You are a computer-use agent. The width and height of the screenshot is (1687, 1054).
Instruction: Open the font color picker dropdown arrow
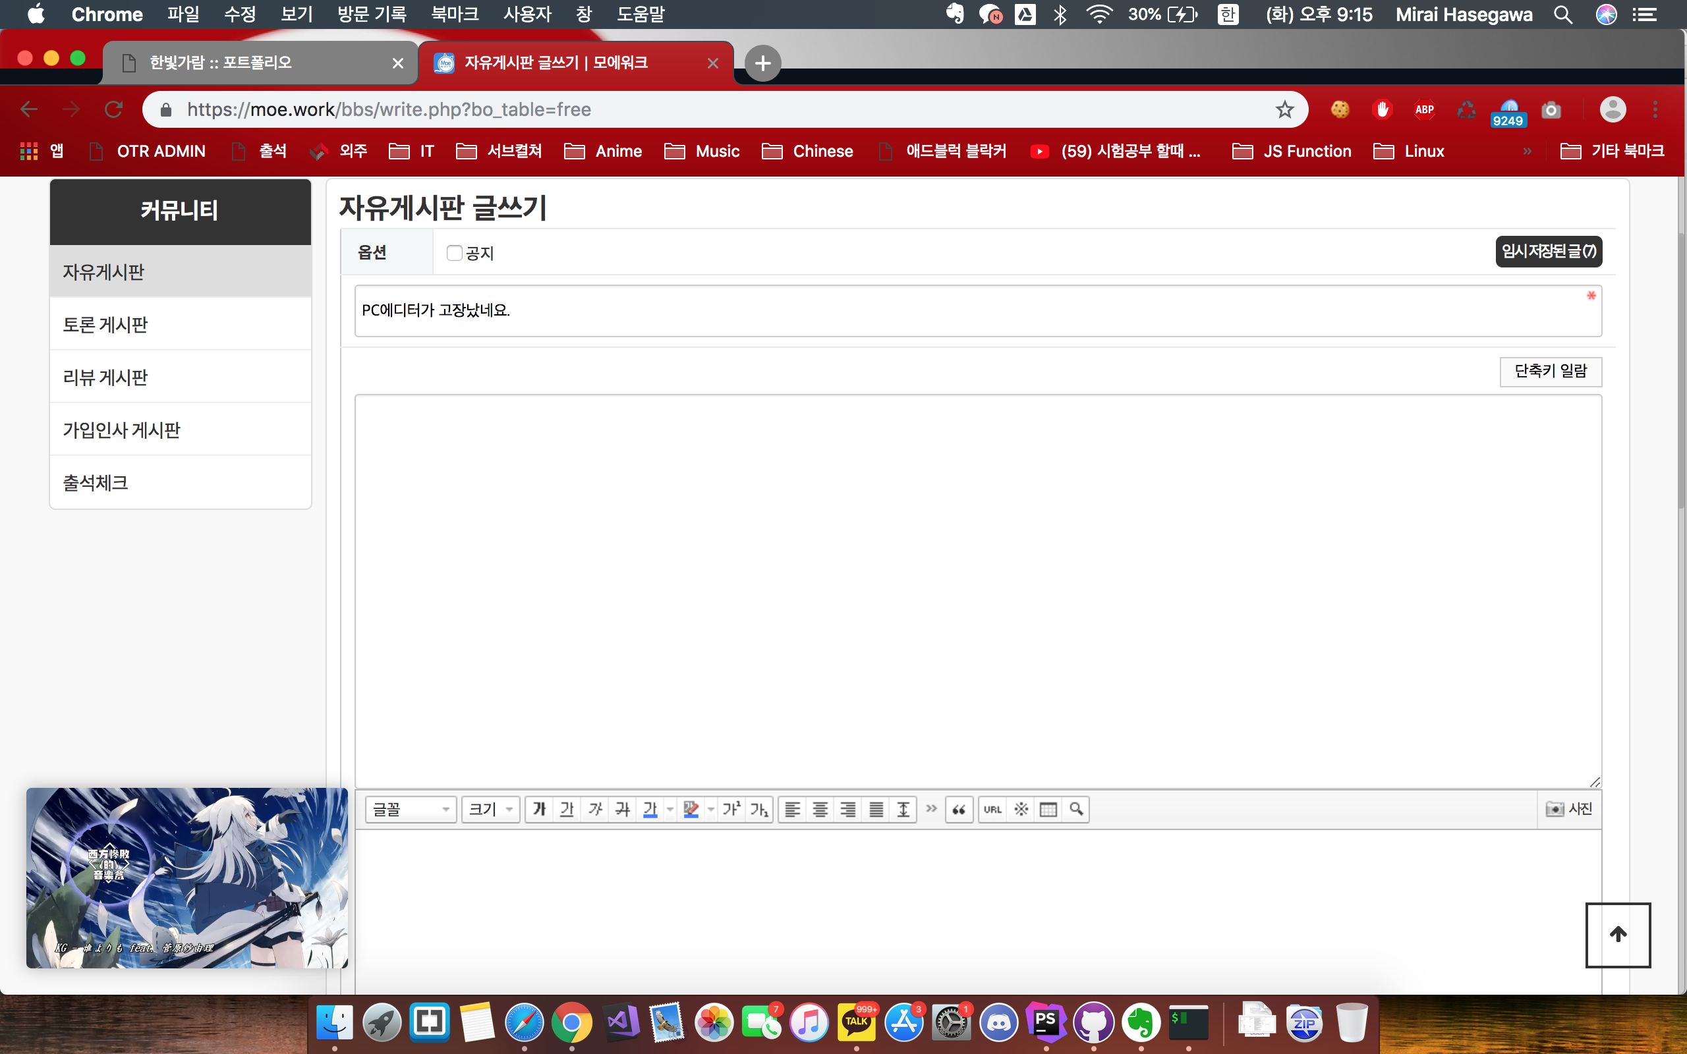click(x=670, y=810)
